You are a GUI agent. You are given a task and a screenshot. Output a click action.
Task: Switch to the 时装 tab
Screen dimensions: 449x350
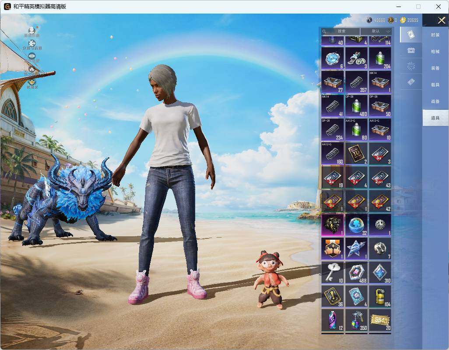[x=435, y=35]
